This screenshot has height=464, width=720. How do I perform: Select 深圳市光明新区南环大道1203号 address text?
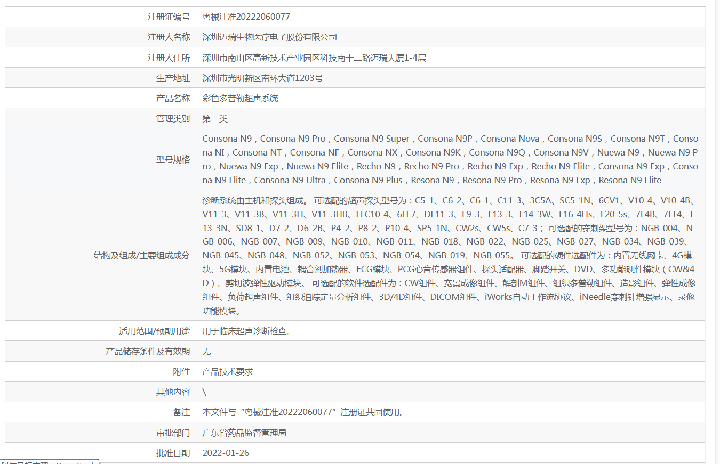tap(262, 78)
